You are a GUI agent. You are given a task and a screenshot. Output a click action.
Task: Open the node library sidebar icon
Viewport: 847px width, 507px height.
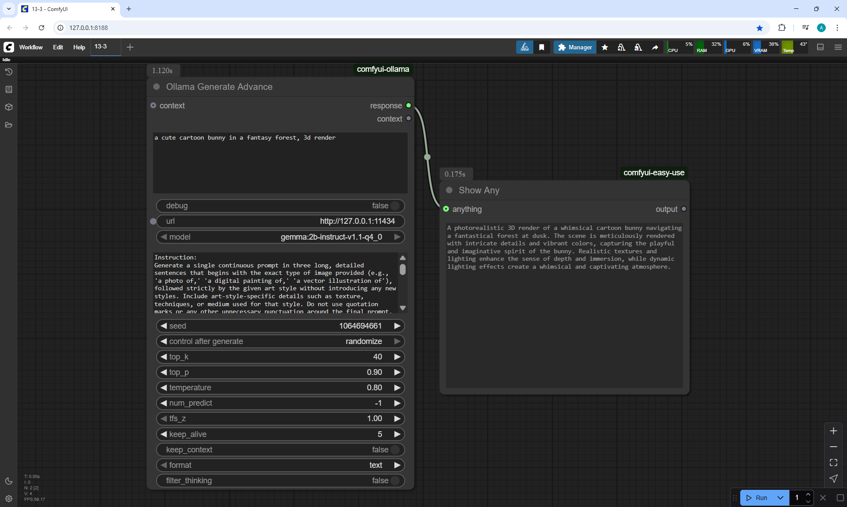pos(9,89)
